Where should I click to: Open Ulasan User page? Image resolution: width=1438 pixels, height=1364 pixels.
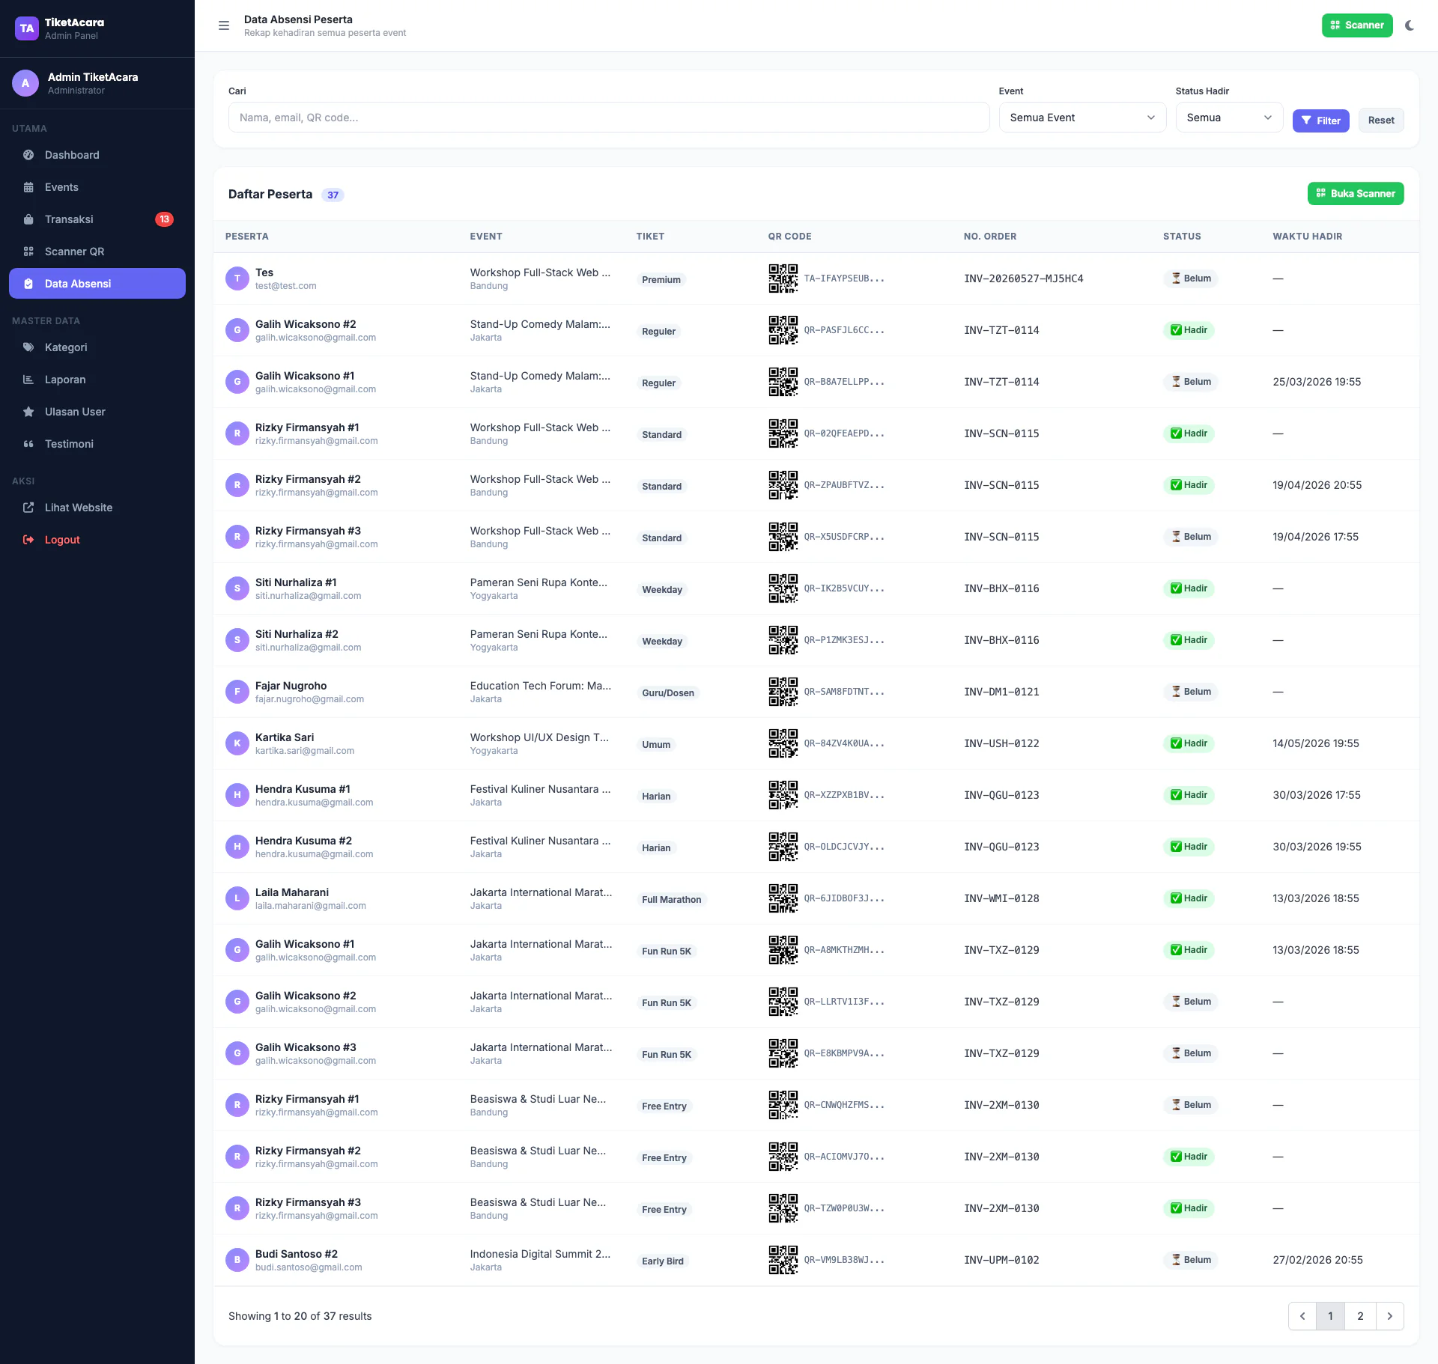pos(97,412)
